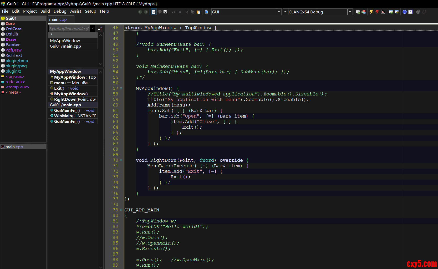Viewport: 438px width, 269px height.
Task: Expand the Symbol/lineno/file search dropdown
Action: [92, 28]
